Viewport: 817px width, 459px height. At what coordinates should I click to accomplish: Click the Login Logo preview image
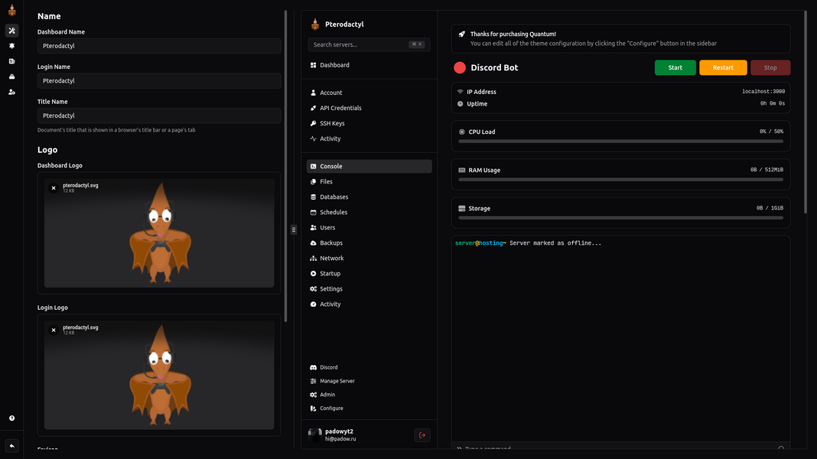point(159,375)
